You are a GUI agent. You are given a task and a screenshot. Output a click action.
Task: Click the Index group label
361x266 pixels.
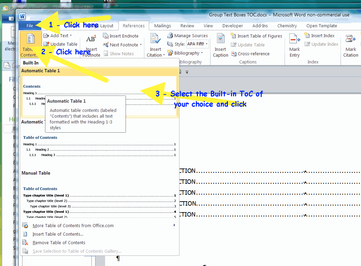pos(313,62)
